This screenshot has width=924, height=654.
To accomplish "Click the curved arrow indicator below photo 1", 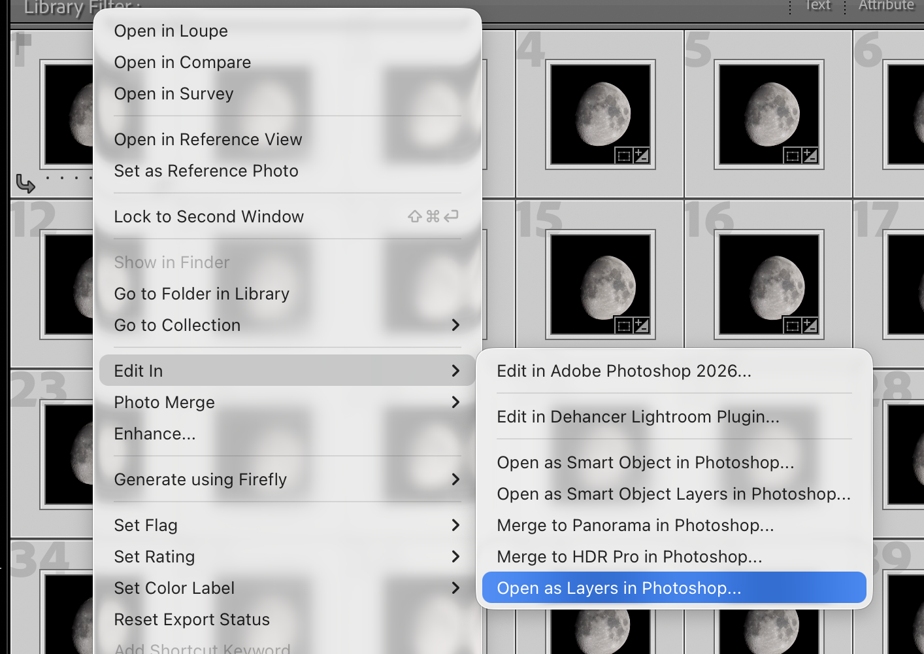I will [26, 184].
